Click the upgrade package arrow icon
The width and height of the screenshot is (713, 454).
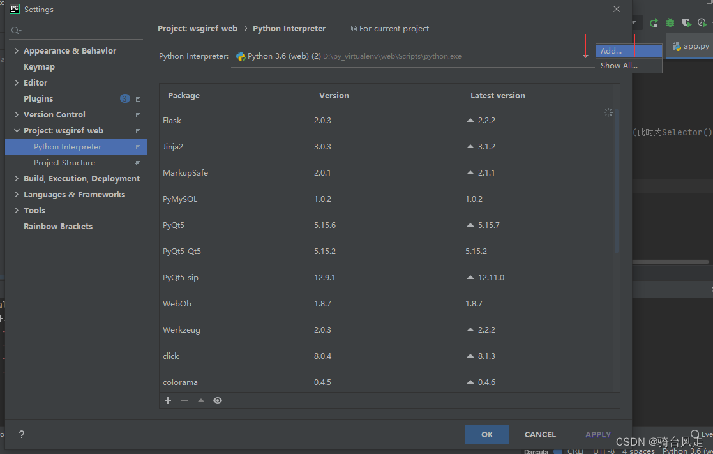click(x=200, y=400)
